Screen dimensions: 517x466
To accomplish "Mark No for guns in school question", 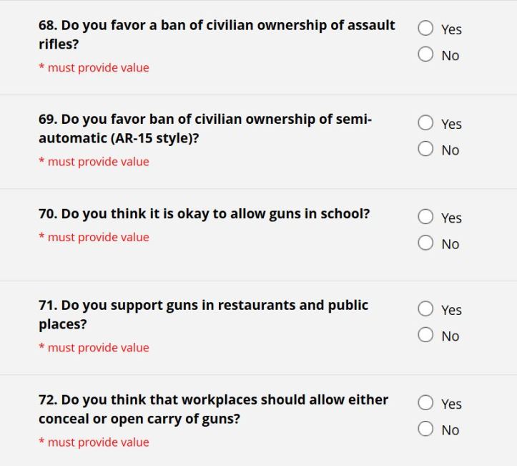I will (426, 243).
